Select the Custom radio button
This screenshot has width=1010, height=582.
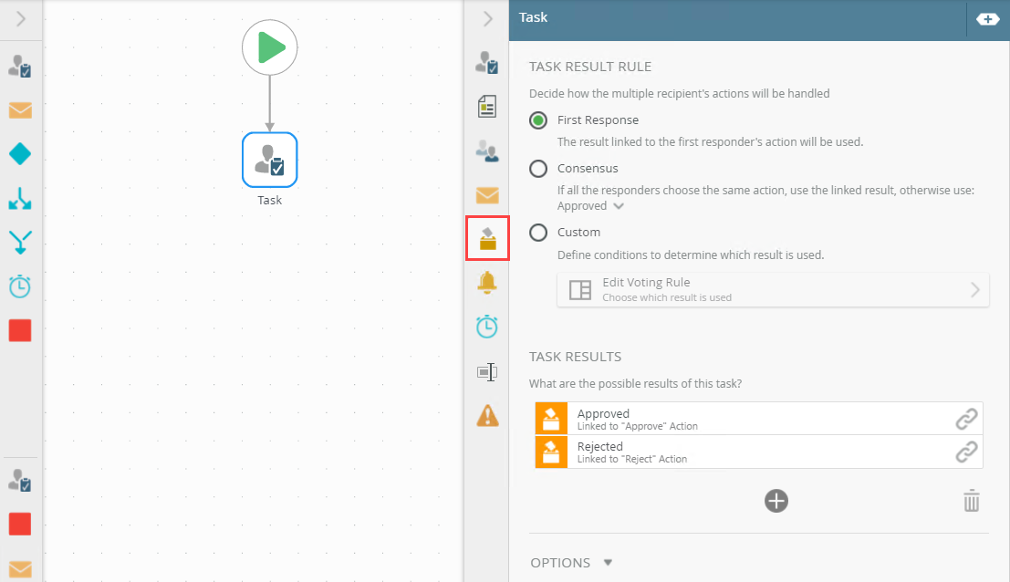(538, 233)
